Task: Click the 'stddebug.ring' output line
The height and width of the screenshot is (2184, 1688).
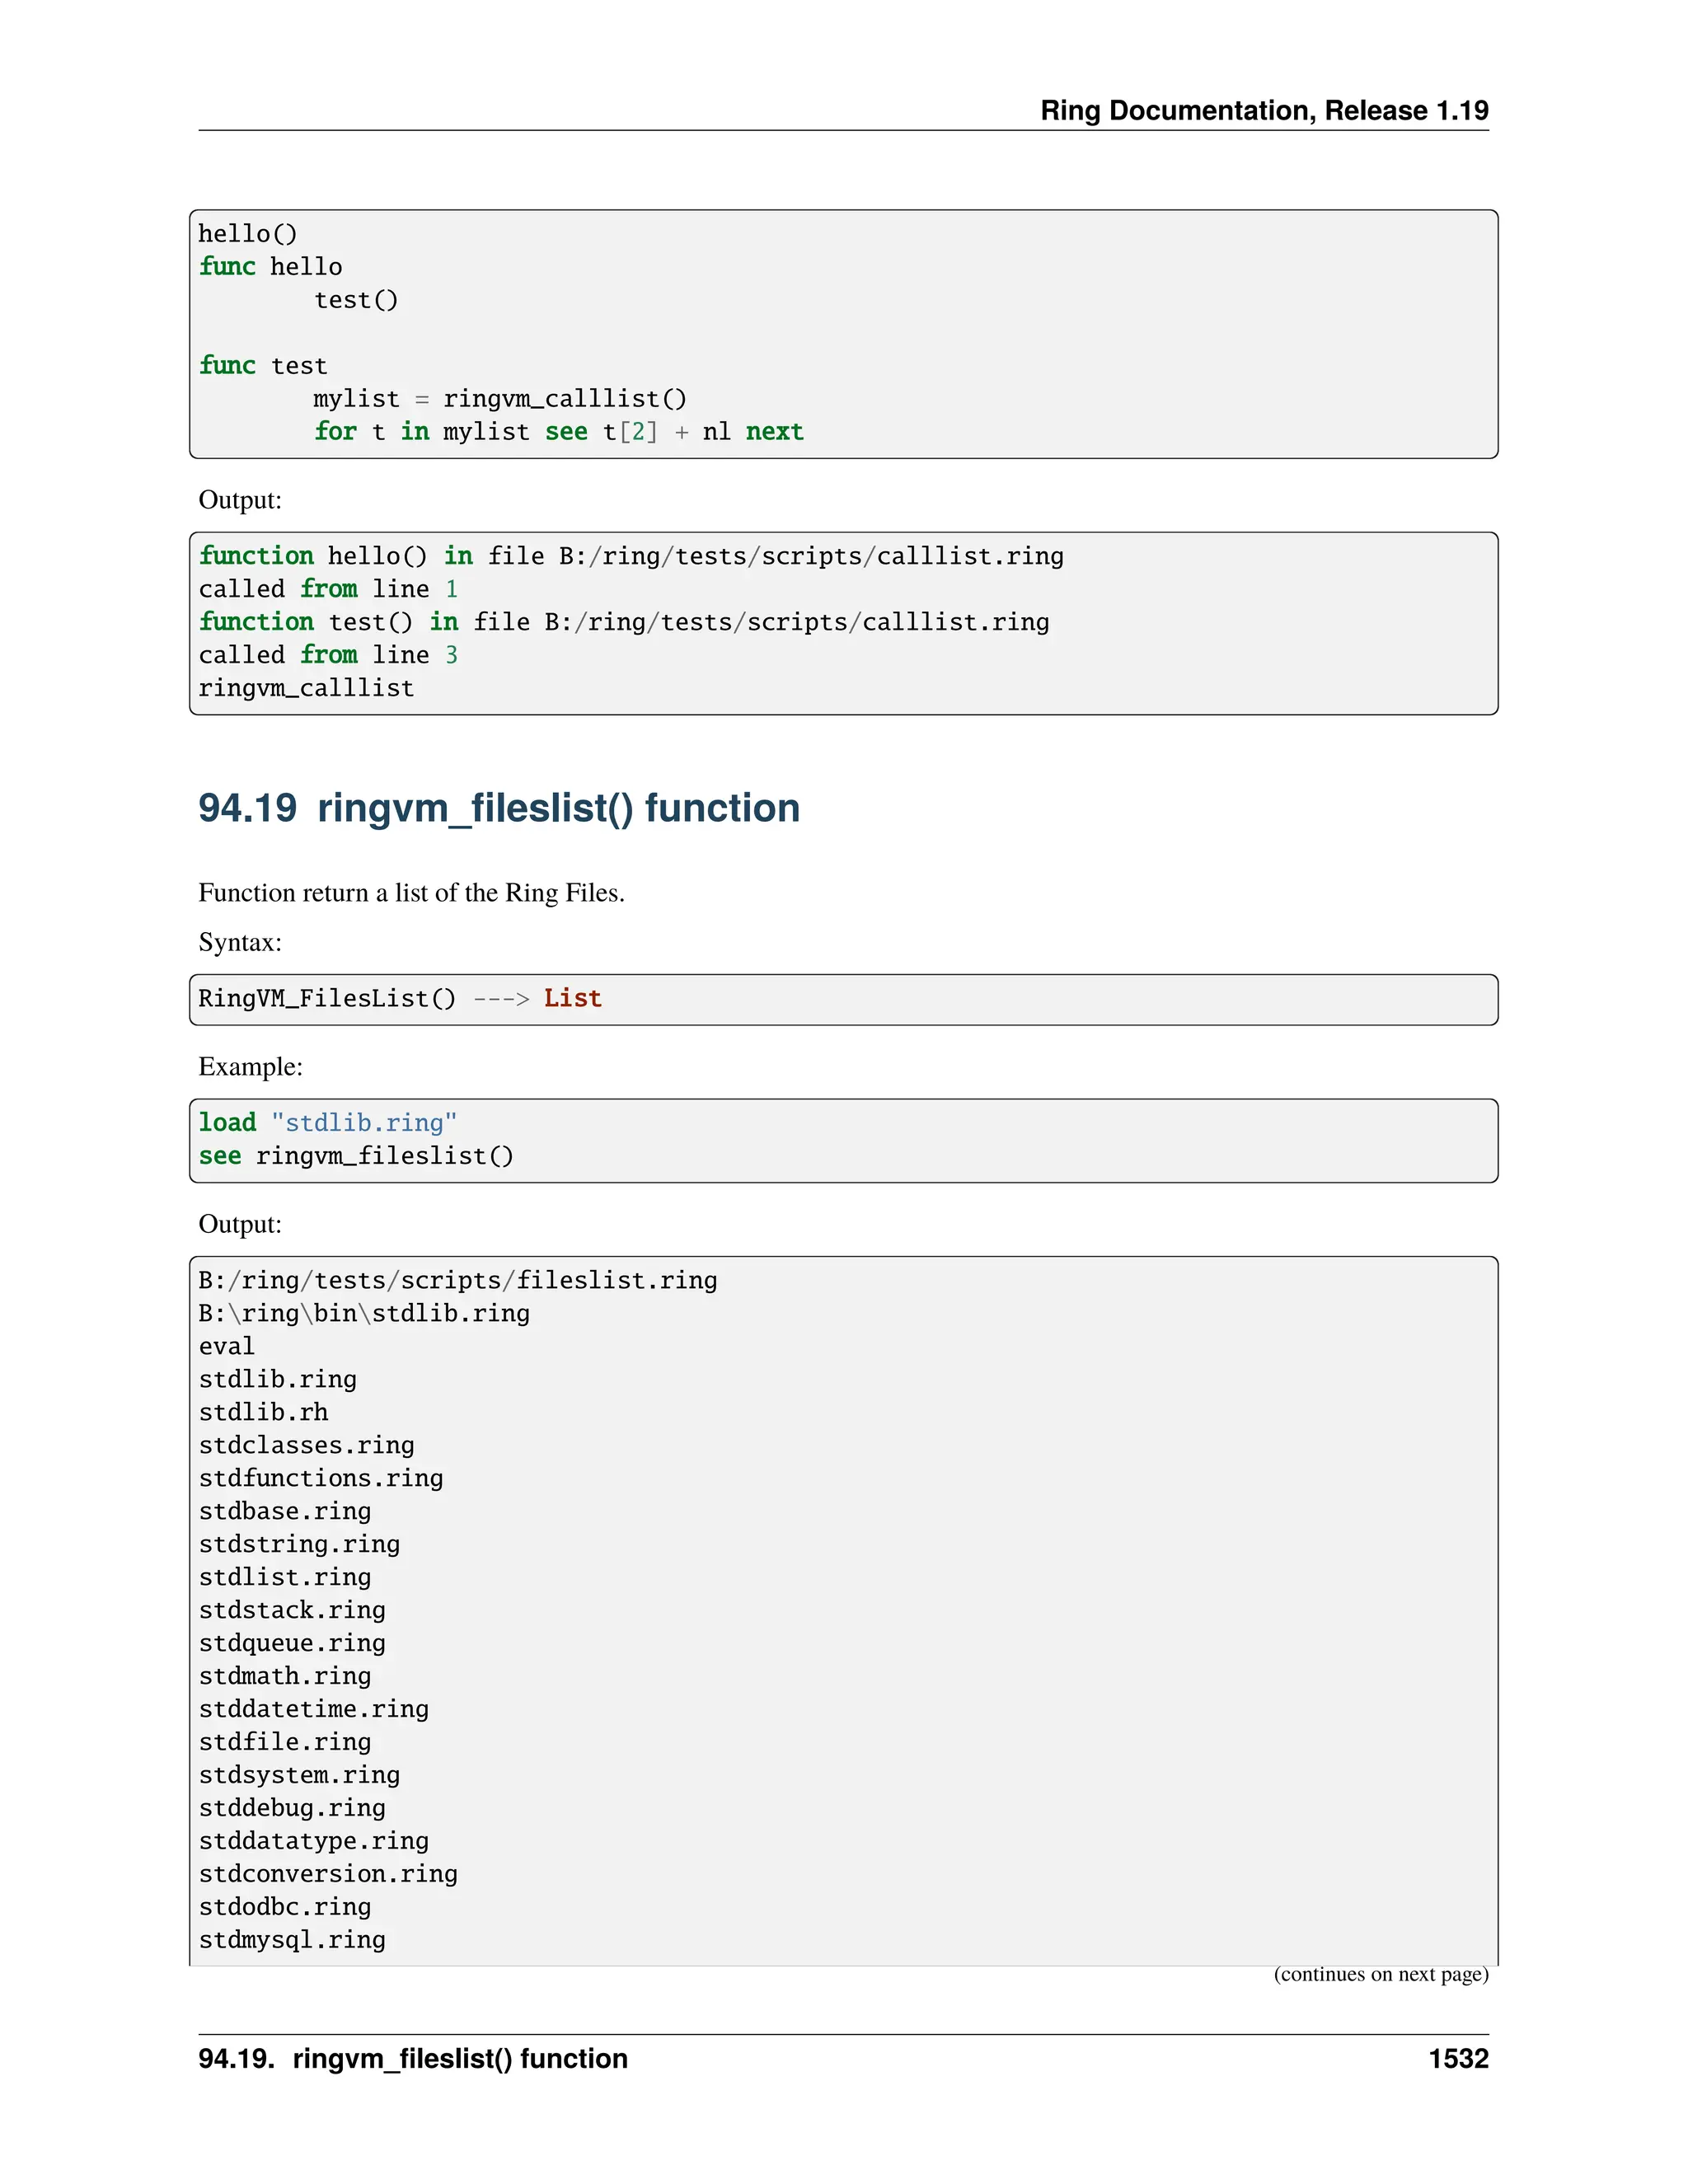Action: coord(292,1808)
